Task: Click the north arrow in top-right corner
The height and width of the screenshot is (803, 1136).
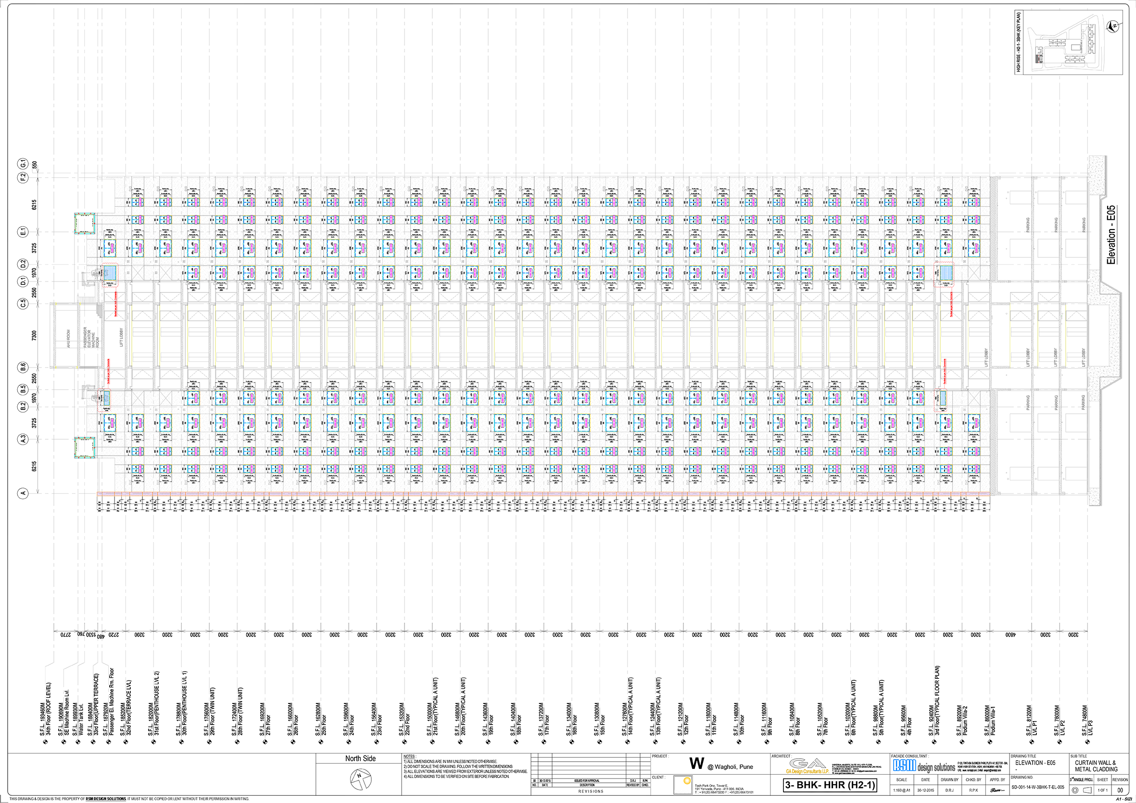Action: [x=1113, y=27]
